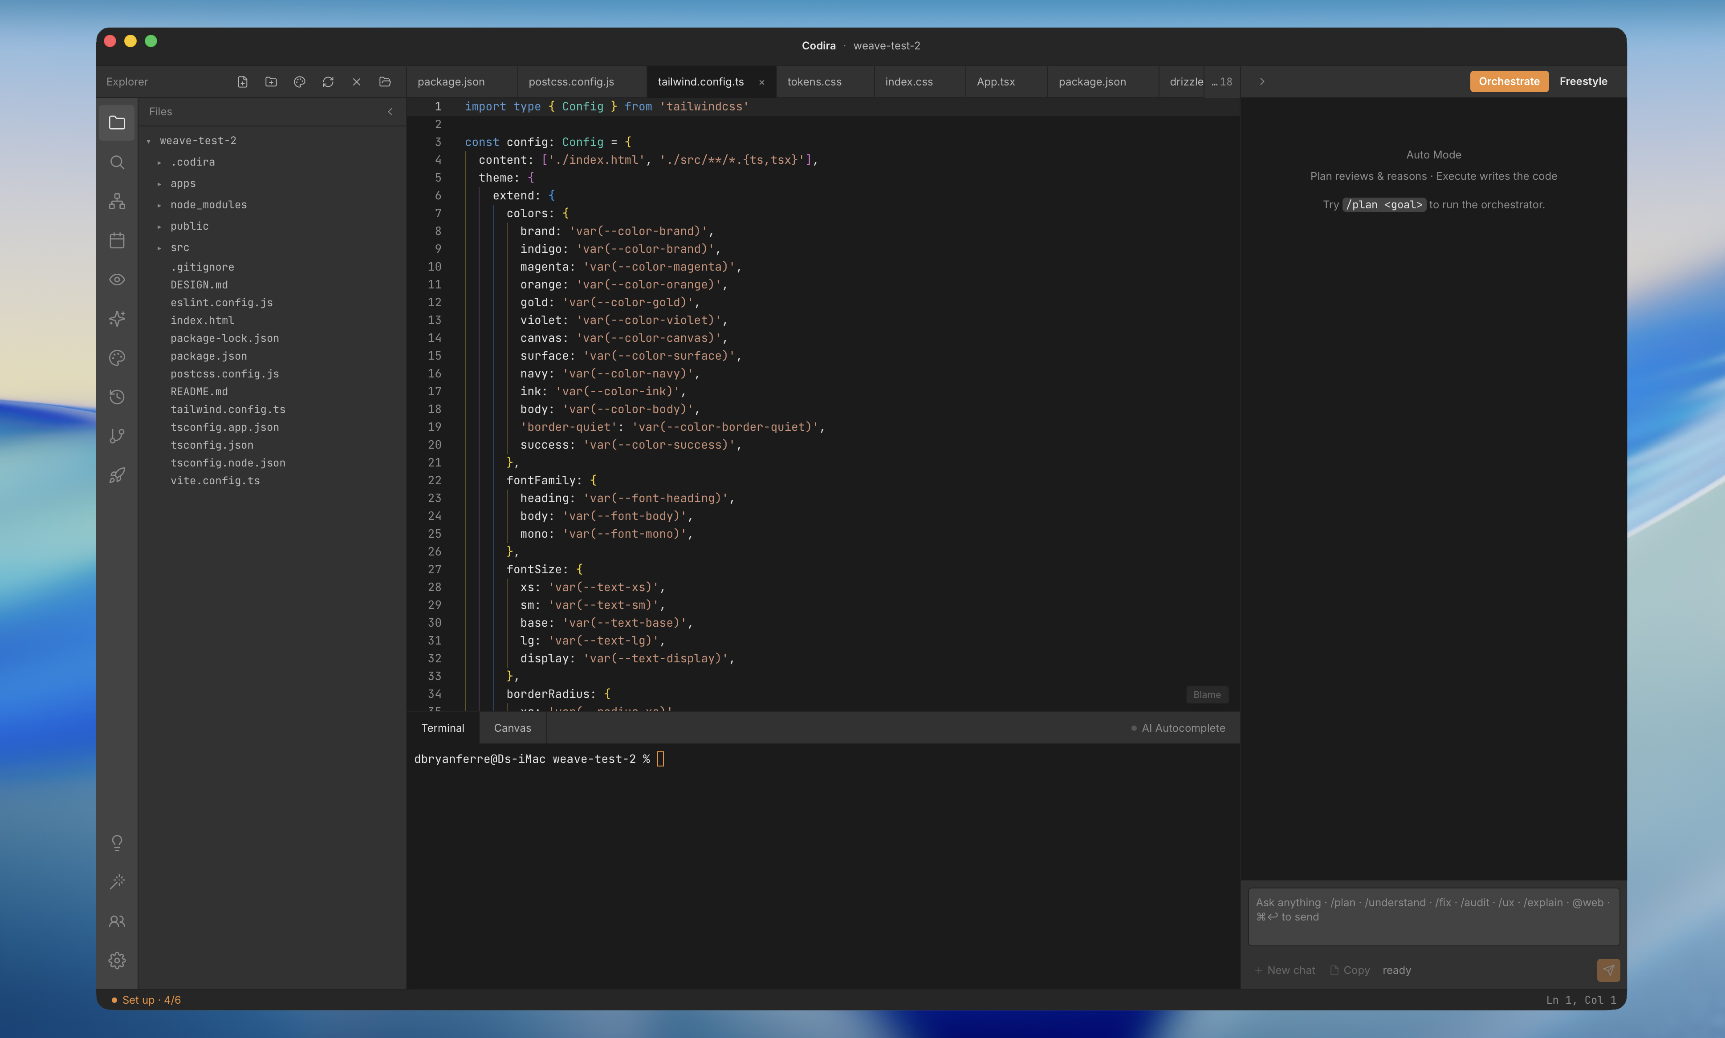The image size is (1725, 1038).
Task: Click the new file icon in Explorer
Action: (x=243, y=82)
